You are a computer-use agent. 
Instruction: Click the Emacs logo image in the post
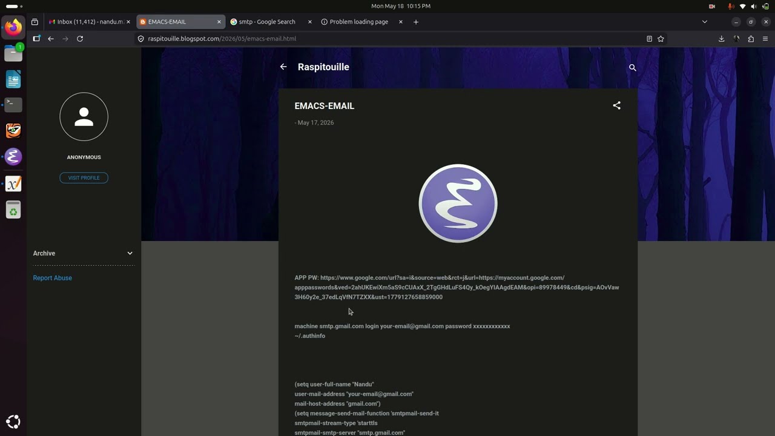coord(458,203)
